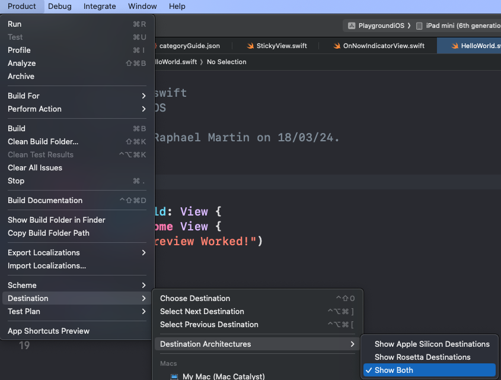Select Choose Destination item
The height and width of the screenshot is (380, 501).
click(x=257, y=298)
